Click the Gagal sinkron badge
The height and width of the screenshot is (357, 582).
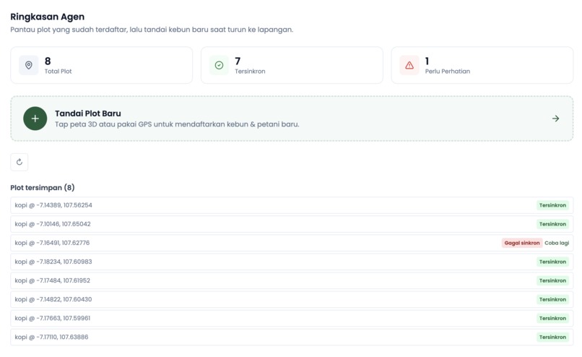522,243
